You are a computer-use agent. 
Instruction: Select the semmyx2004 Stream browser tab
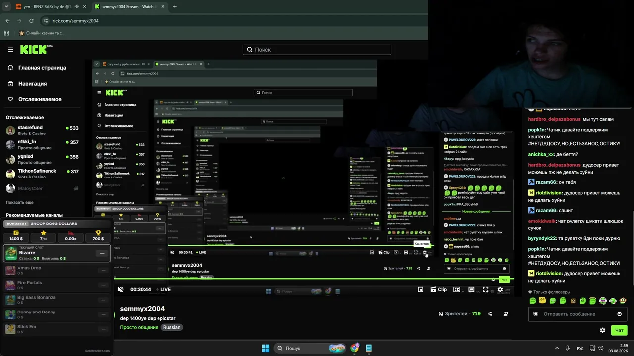pyautogui.click(x=129, y=7)
